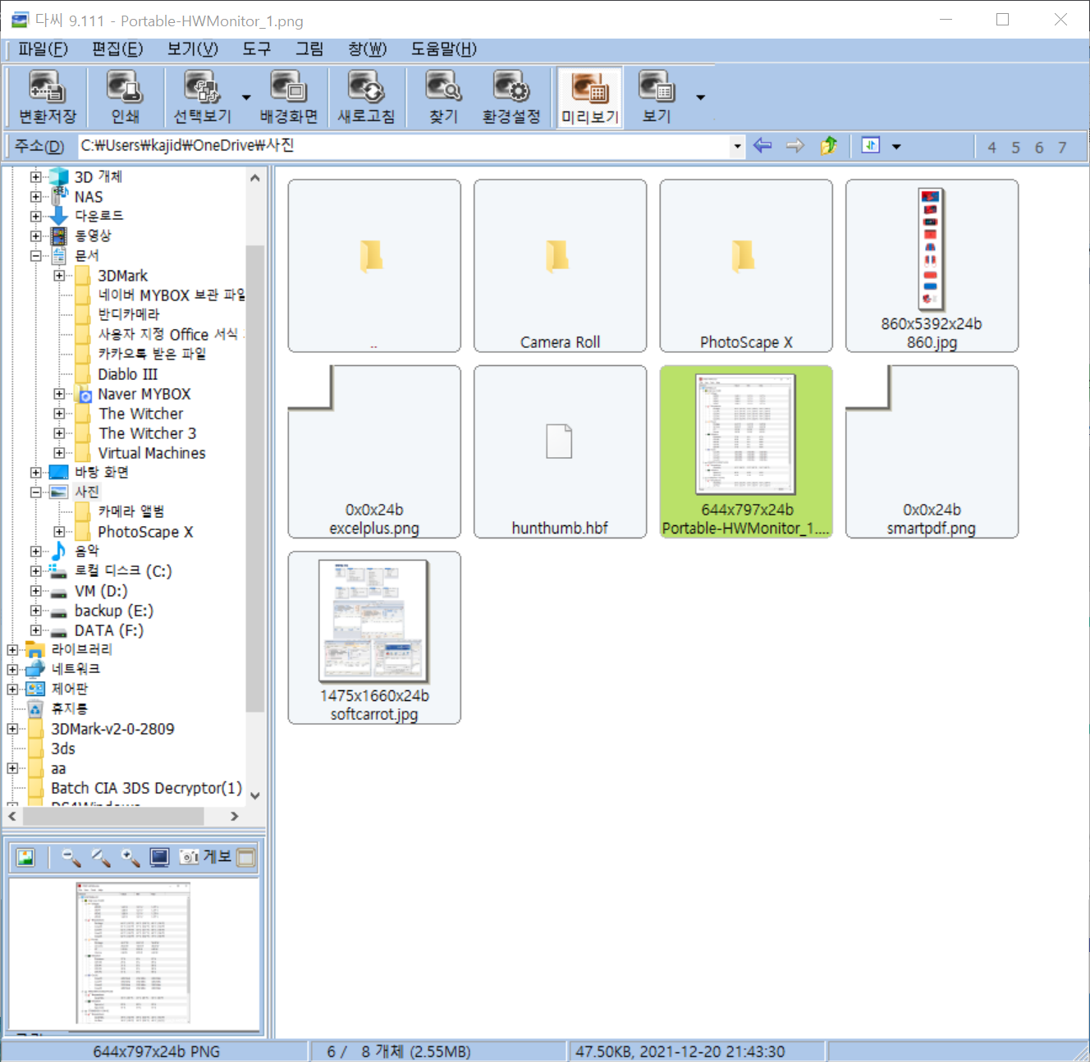Screen dimensions: 1090x1062
Task: Open the 파일(F) menu
Action: [x=43, y=49]
